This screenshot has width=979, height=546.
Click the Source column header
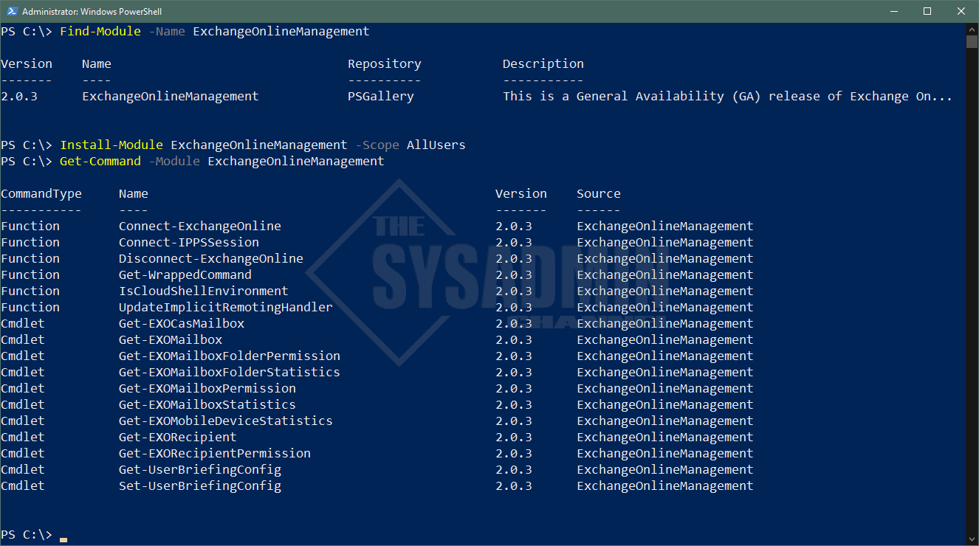pos(599,193)
